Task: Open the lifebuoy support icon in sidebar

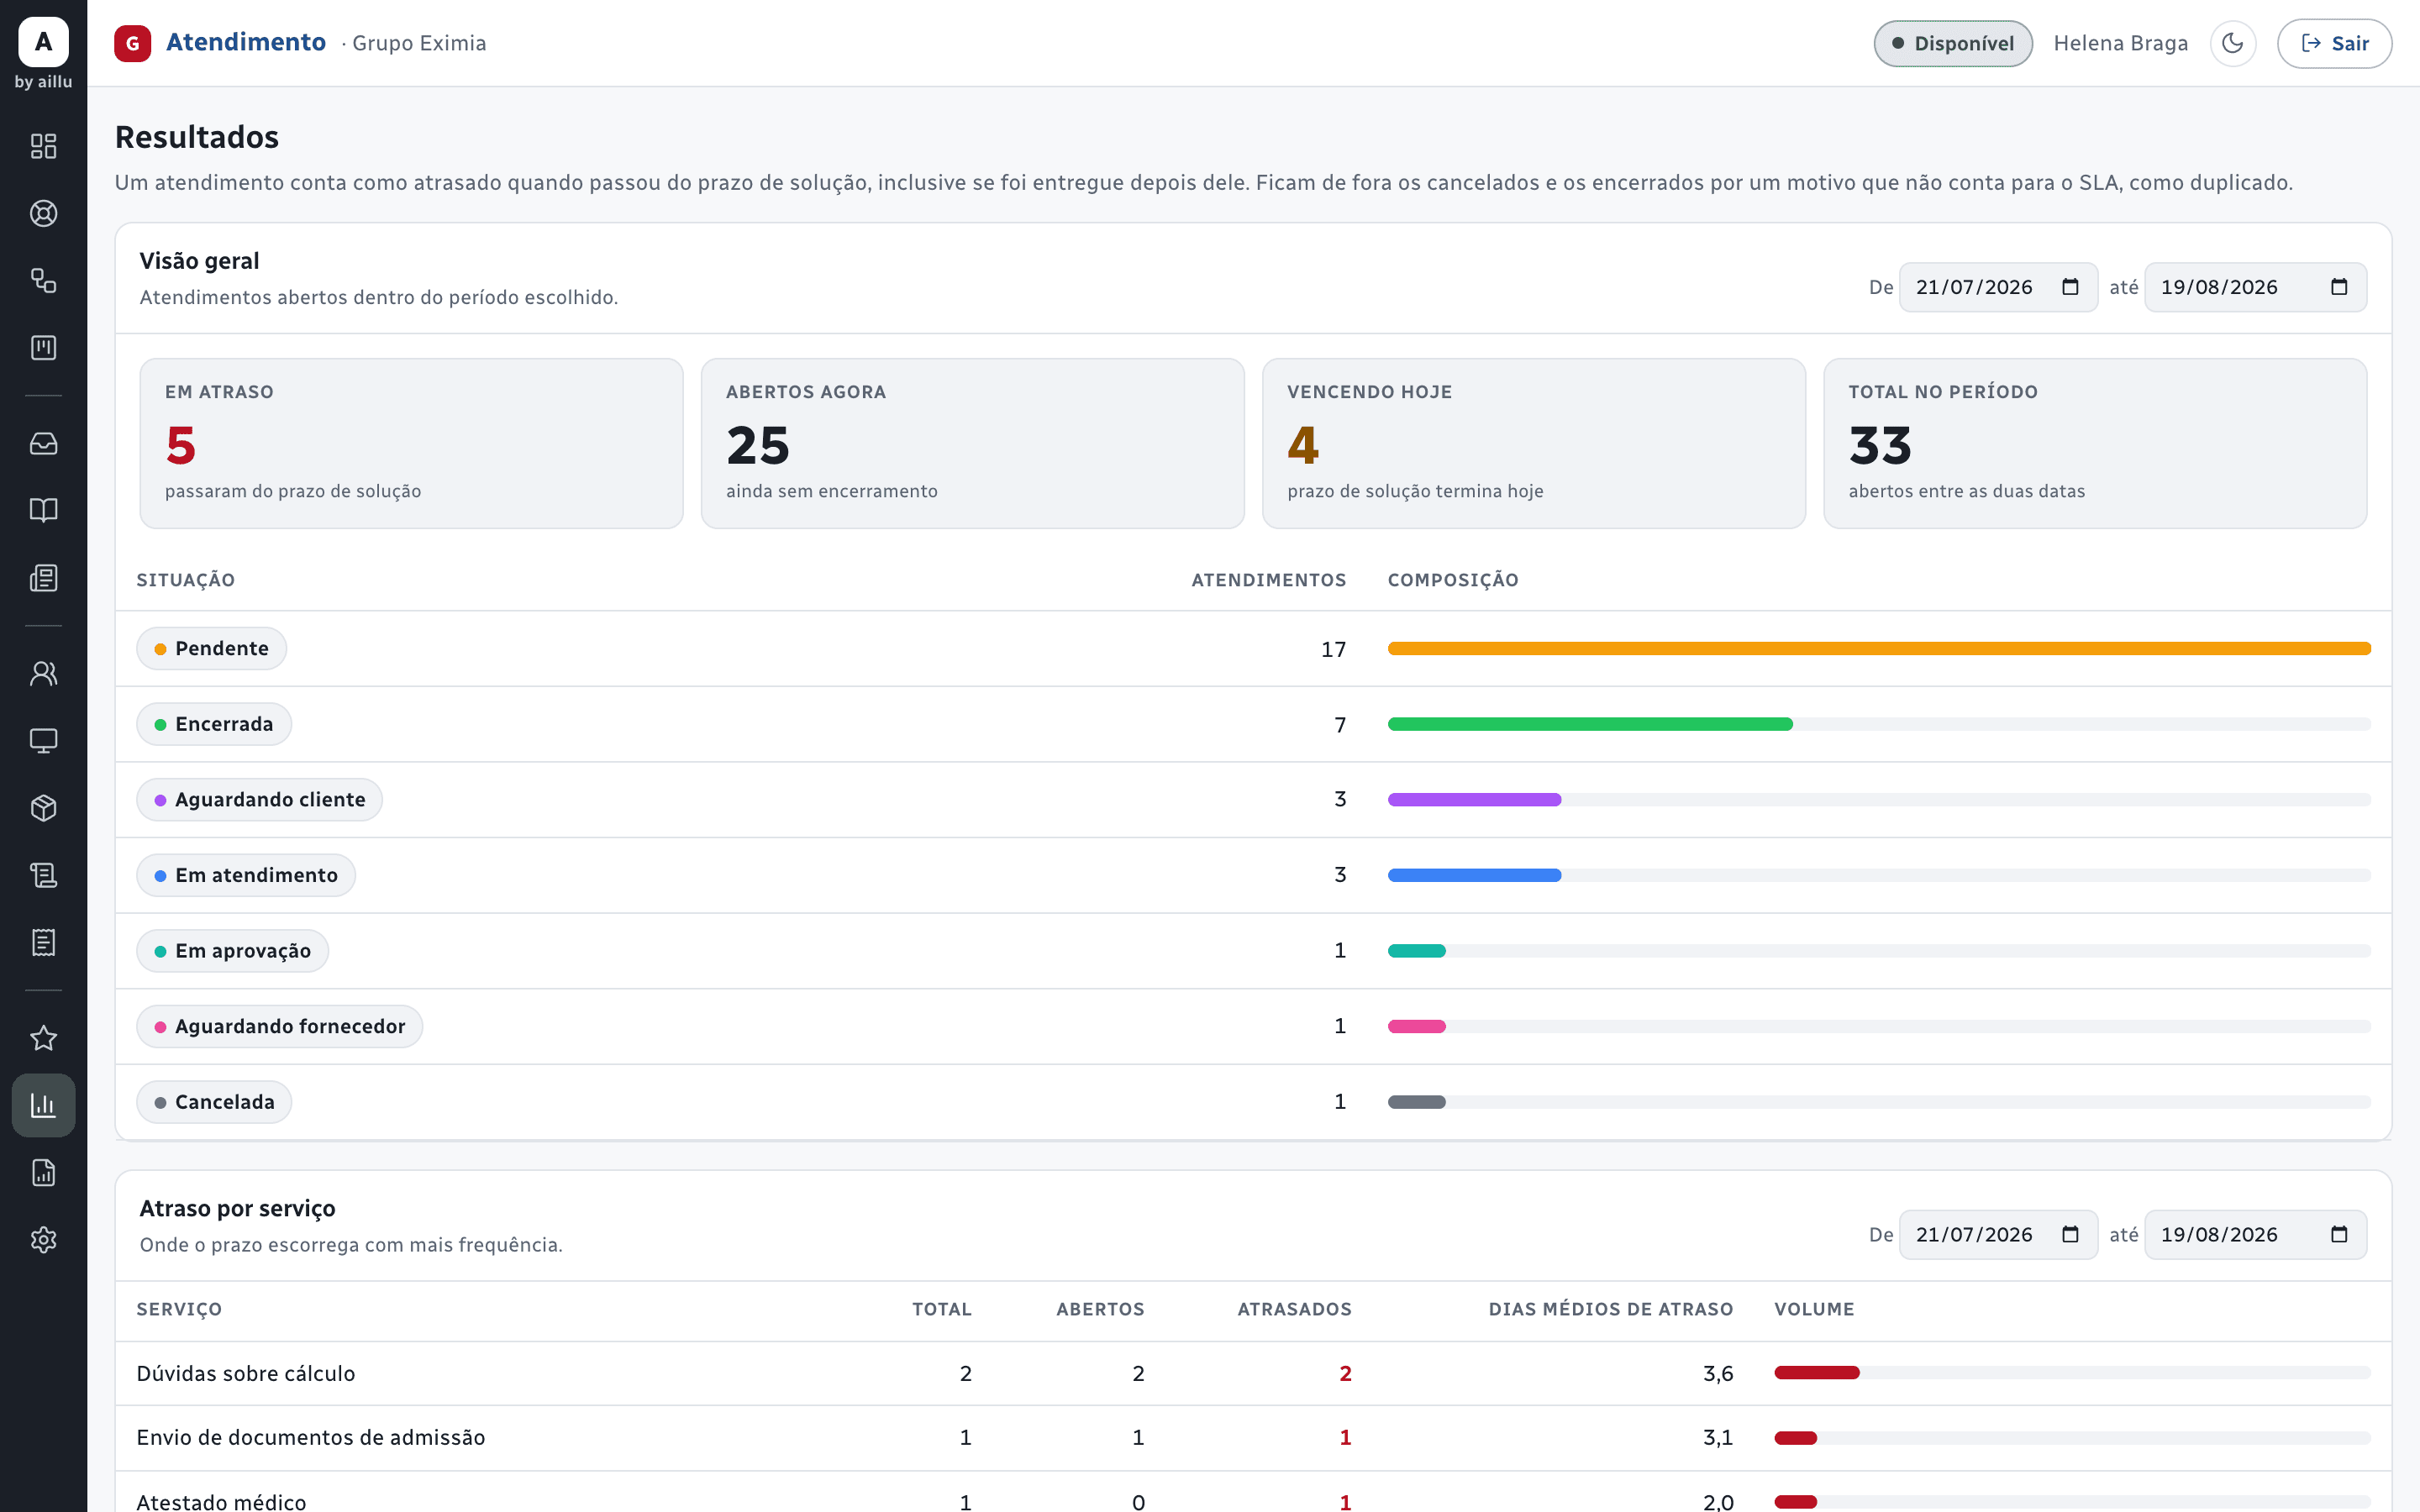Action: (x=43, y=213)
